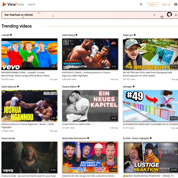This screenshot has height=178, width=178.
Task: Click verified badge next to Wichtiger
Action: [133, 87]
